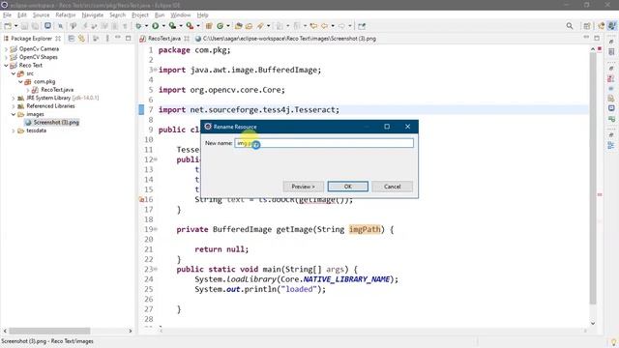Click the External Tools run icon
The image size is (619, 348).
190,26
